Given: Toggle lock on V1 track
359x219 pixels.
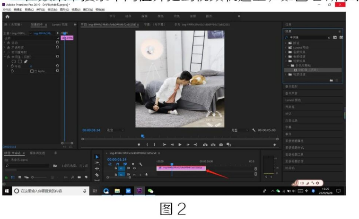Looking at the screenshot, I should 116,168.
